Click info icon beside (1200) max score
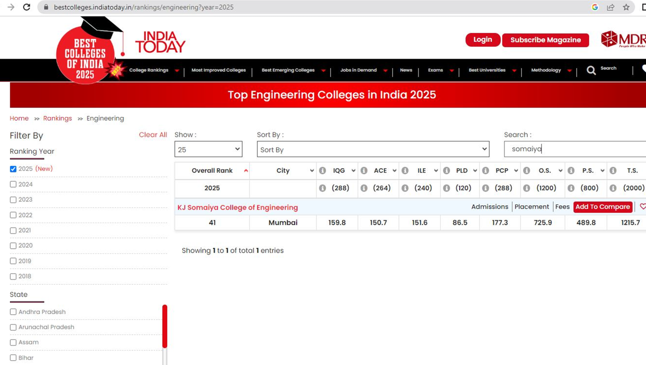Screen dimensions: 646x365 click(526, 188)
